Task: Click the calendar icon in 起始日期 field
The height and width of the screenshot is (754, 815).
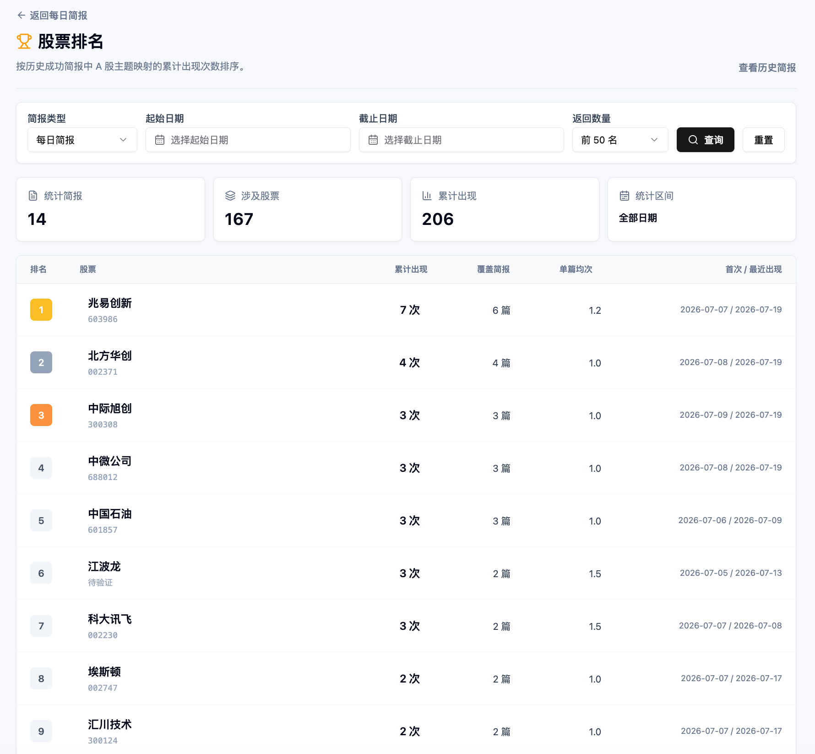Action: coord(160,140)
